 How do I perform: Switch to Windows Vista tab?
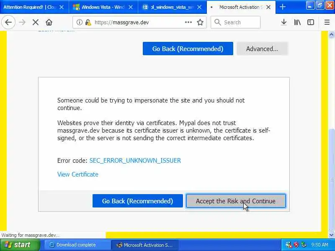pos(103,7)
